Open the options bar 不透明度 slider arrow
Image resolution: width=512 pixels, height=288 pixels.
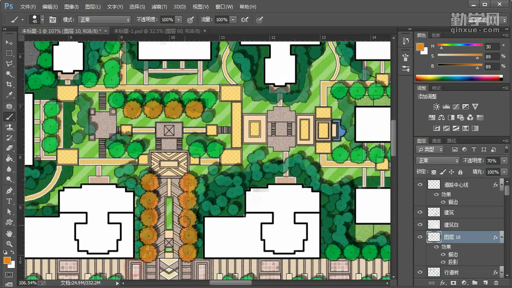(179, 20)
